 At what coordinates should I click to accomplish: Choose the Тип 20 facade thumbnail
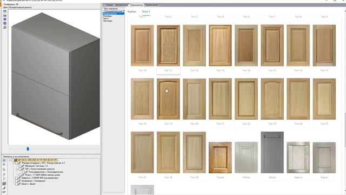(194, 99)
